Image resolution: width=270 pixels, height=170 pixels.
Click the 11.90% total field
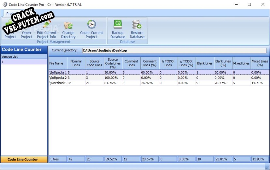tap(260, 159)
